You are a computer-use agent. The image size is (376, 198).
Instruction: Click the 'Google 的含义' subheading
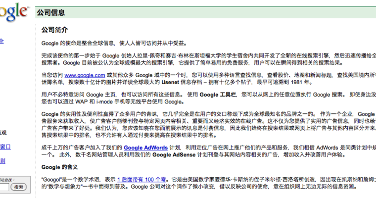[59, 167]
